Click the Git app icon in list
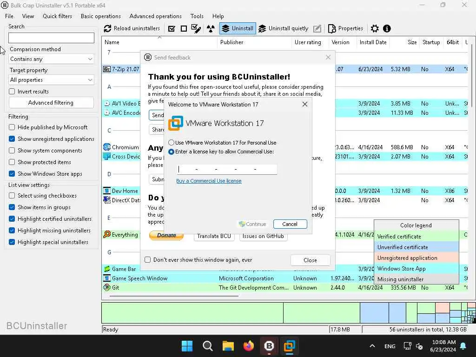Screen dimensions: 476x357 click(107, 287)
